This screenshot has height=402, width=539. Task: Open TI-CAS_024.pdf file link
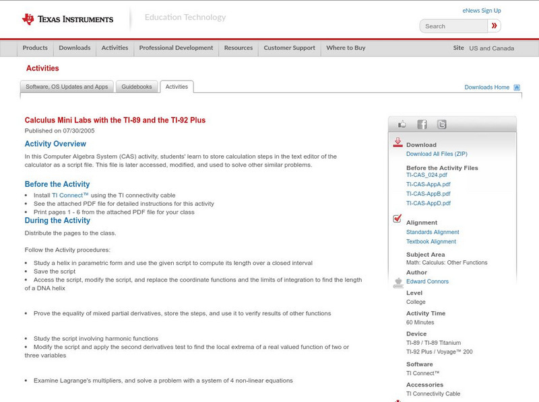[426, 175]
